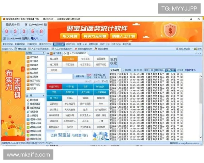
Task: Click the 五星直选 button in the play grid
Action: (101, 59)
